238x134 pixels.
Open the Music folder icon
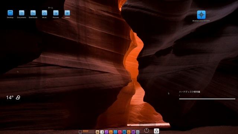coord(45,13)
